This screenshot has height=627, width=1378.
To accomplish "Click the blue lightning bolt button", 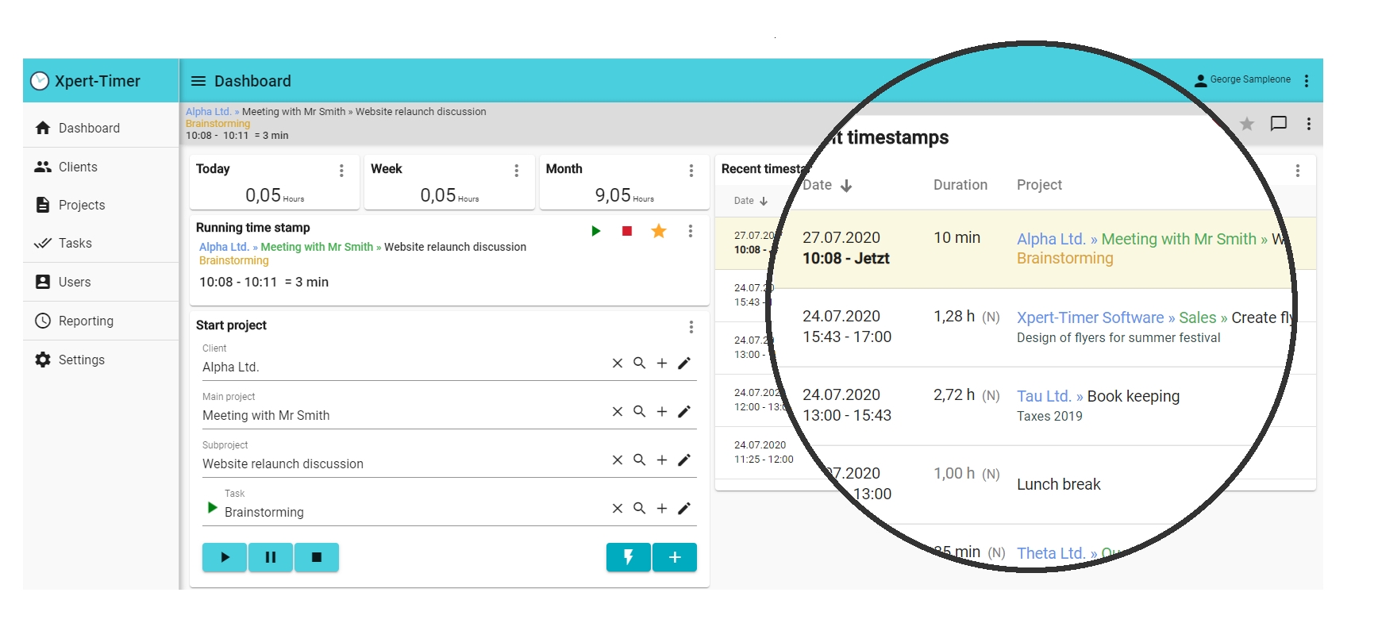I will click(629, 557).
